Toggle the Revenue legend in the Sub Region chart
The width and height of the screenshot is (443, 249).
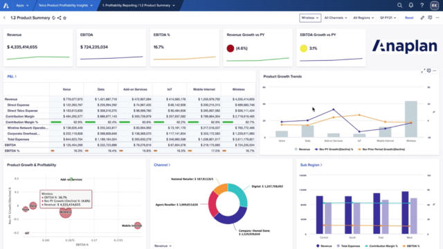pyautogui.click(x=324, y=246)
